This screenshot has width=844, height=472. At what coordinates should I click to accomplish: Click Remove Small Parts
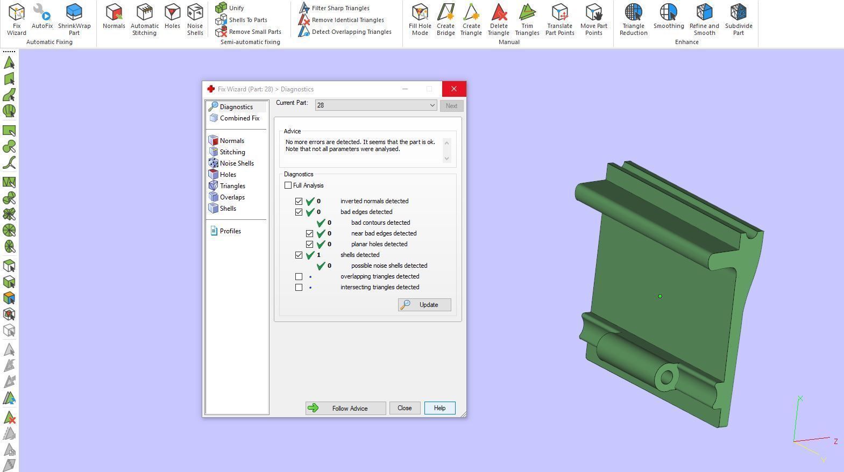click(248, 32)
